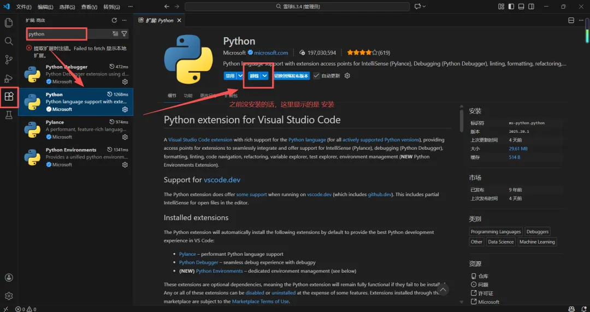Follow the Marketplace Terms of Use link

tap(261, 302)
